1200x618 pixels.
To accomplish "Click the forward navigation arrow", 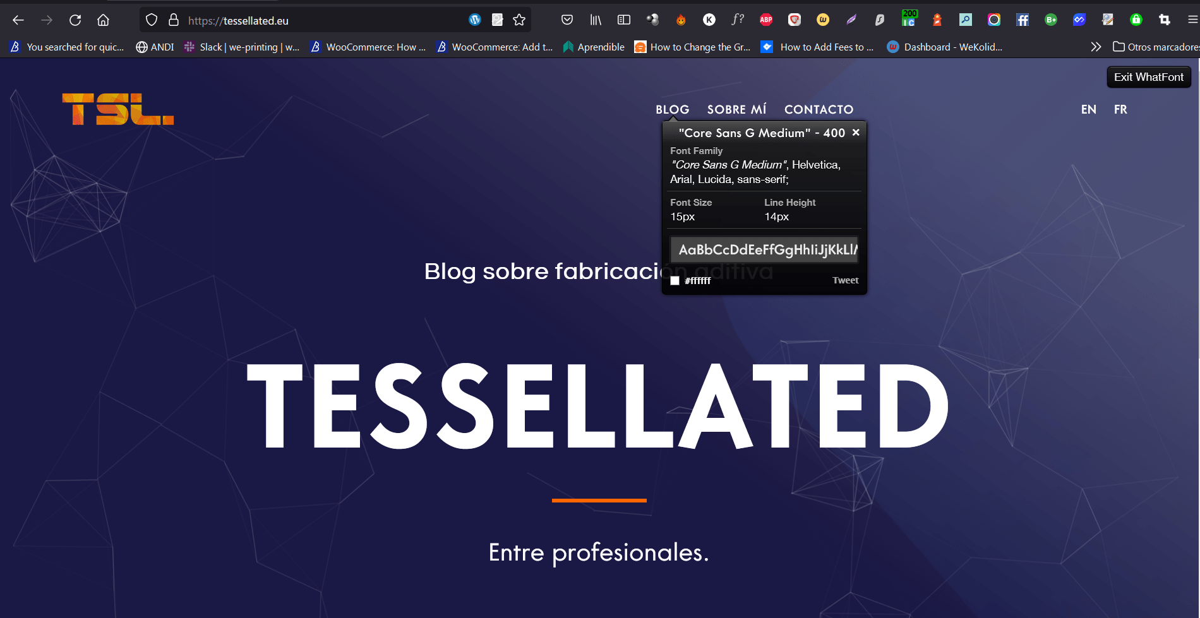I will tap(47, 20).
